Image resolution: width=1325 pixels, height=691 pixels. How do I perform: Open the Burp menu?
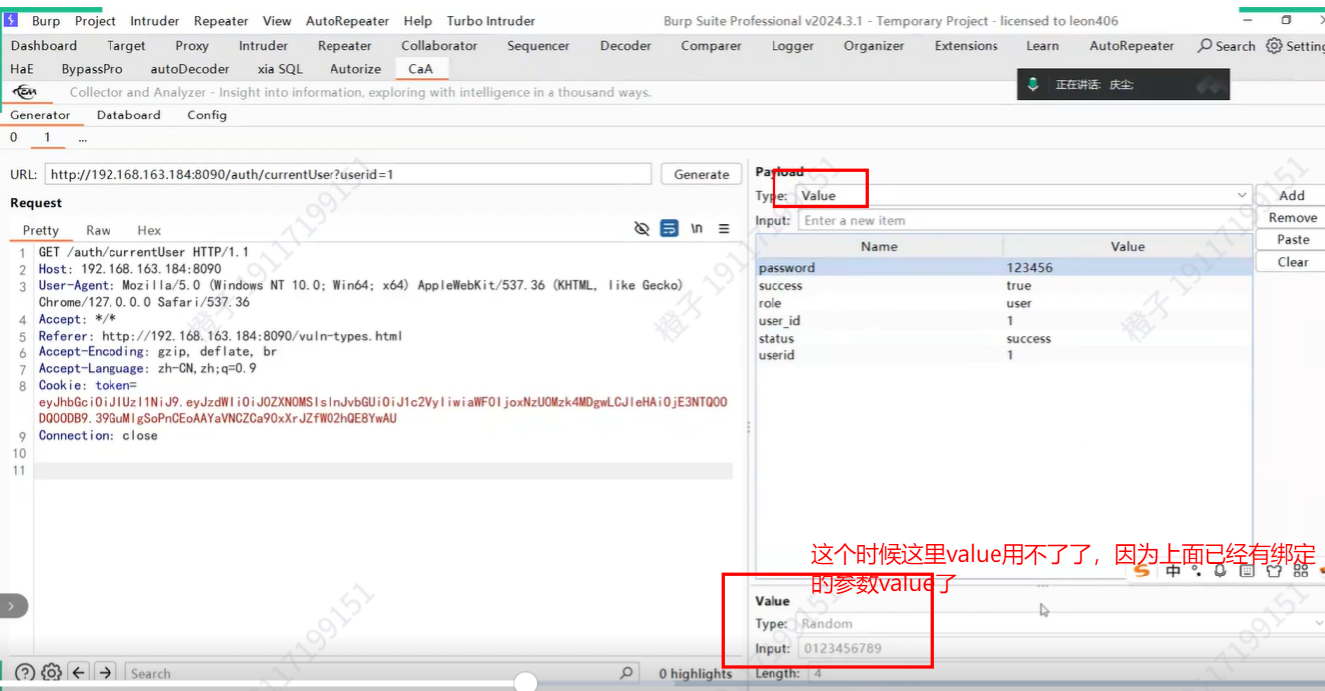coord(46,21)
